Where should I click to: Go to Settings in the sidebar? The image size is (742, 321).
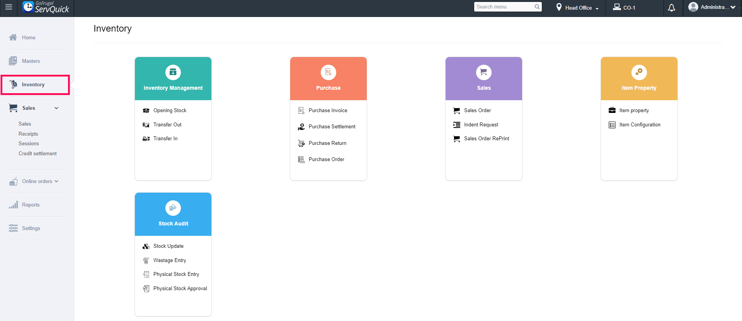click(x=31, y=229)
